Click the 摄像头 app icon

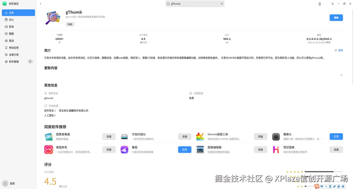(x=276, y=137)
